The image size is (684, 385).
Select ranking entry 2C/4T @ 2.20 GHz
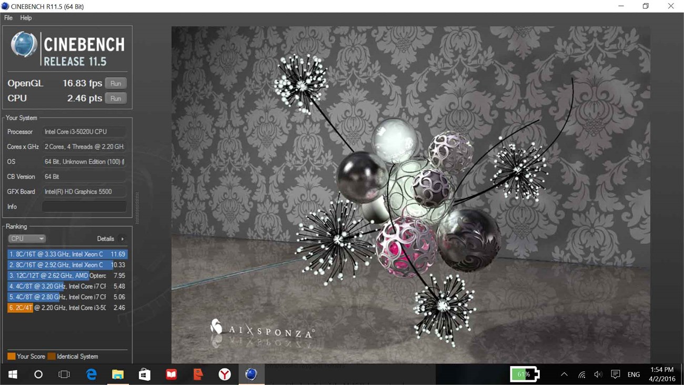(x=67, y=308)
